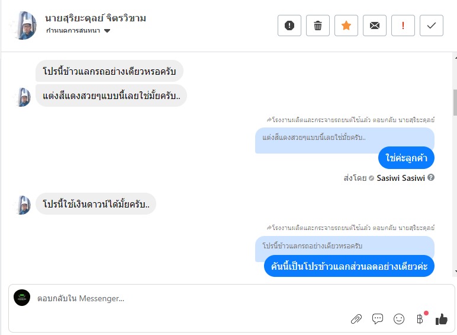The height and width of the screenshot is (335, 457).
Task: Mark conversation unread with envelope icon
Action: 375,25
